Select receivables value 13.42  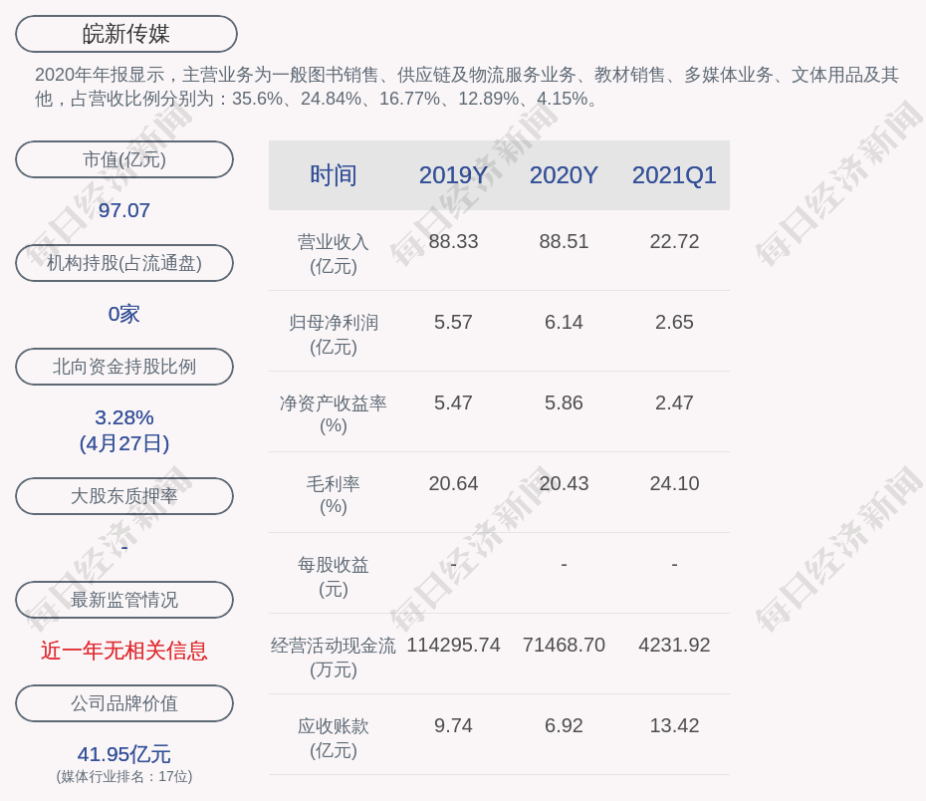click(x=674, y=725)
